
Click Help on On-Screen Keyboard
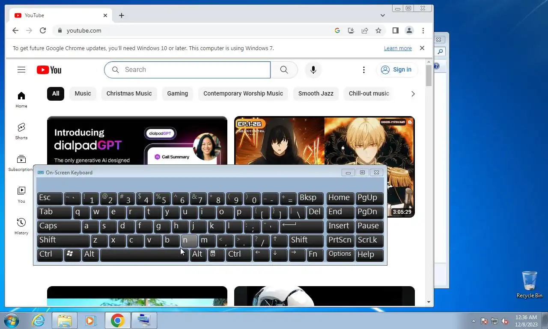click(x=370, y=254)
